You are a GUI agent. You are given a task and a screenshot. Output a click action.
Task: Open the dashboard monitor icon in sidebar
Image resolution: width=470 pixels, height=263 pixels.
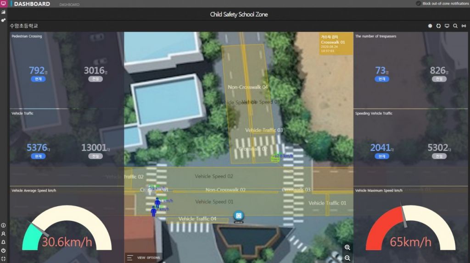3,4
